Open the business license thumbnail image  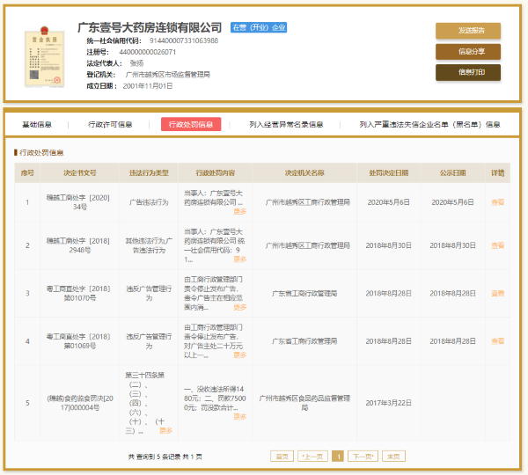point(45,56)
